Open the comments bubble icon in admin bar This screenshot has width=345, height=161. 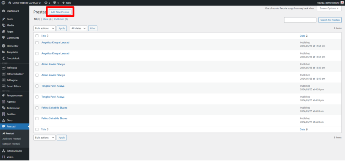55,3
